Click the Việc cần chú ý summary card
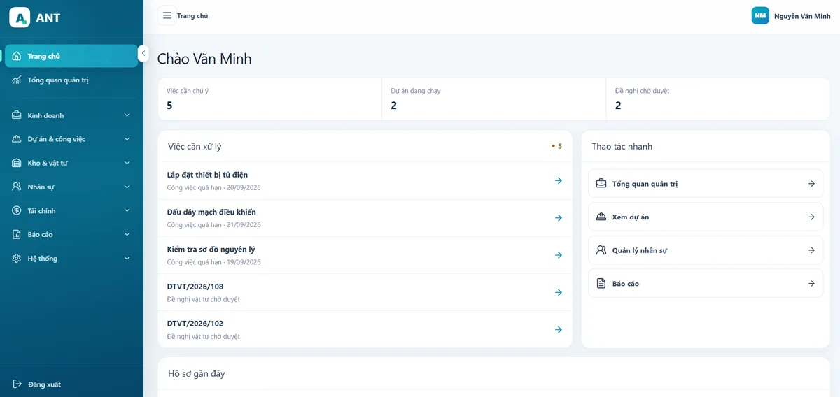The height and width of the screenshot is (397, 840). [269, 99]
